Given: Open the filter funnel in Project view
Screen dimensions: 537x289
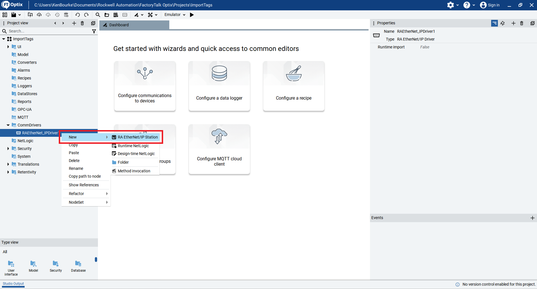Looking at the screenshot, I should coord(94,31).
